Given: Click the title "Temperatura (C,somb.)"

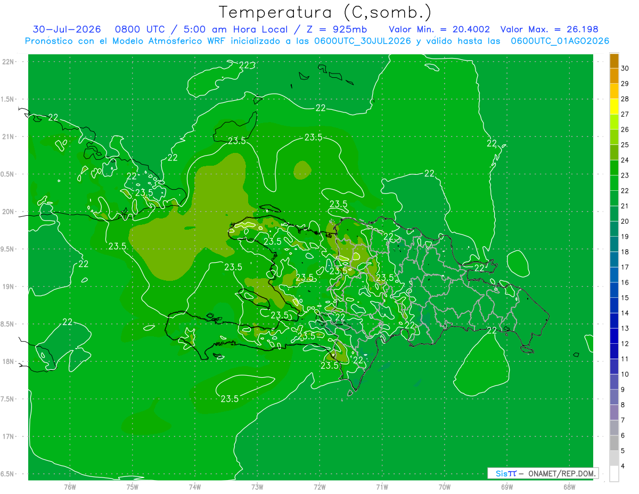Looking at the screenshot, I should 325,12.
